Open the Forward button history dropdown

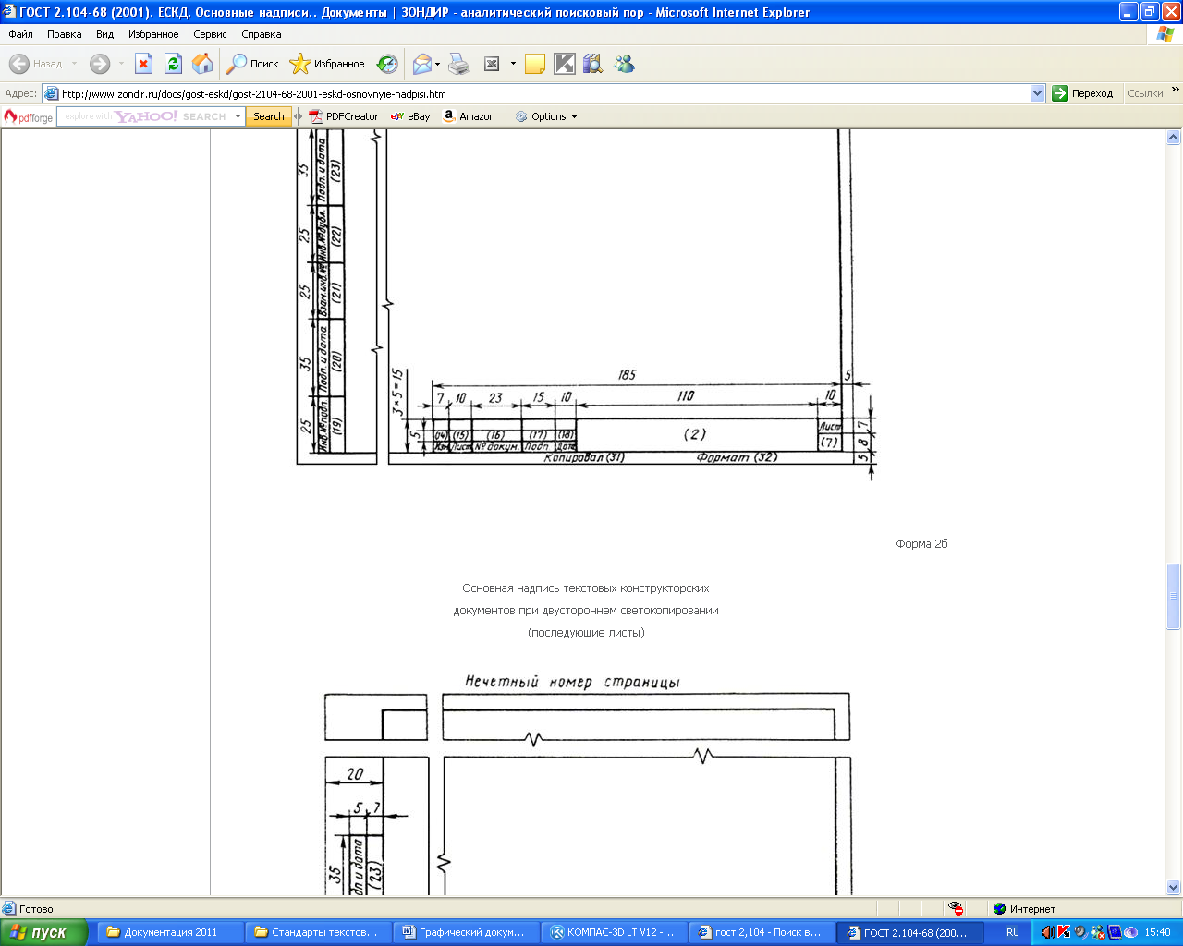(x=121, y=64)
